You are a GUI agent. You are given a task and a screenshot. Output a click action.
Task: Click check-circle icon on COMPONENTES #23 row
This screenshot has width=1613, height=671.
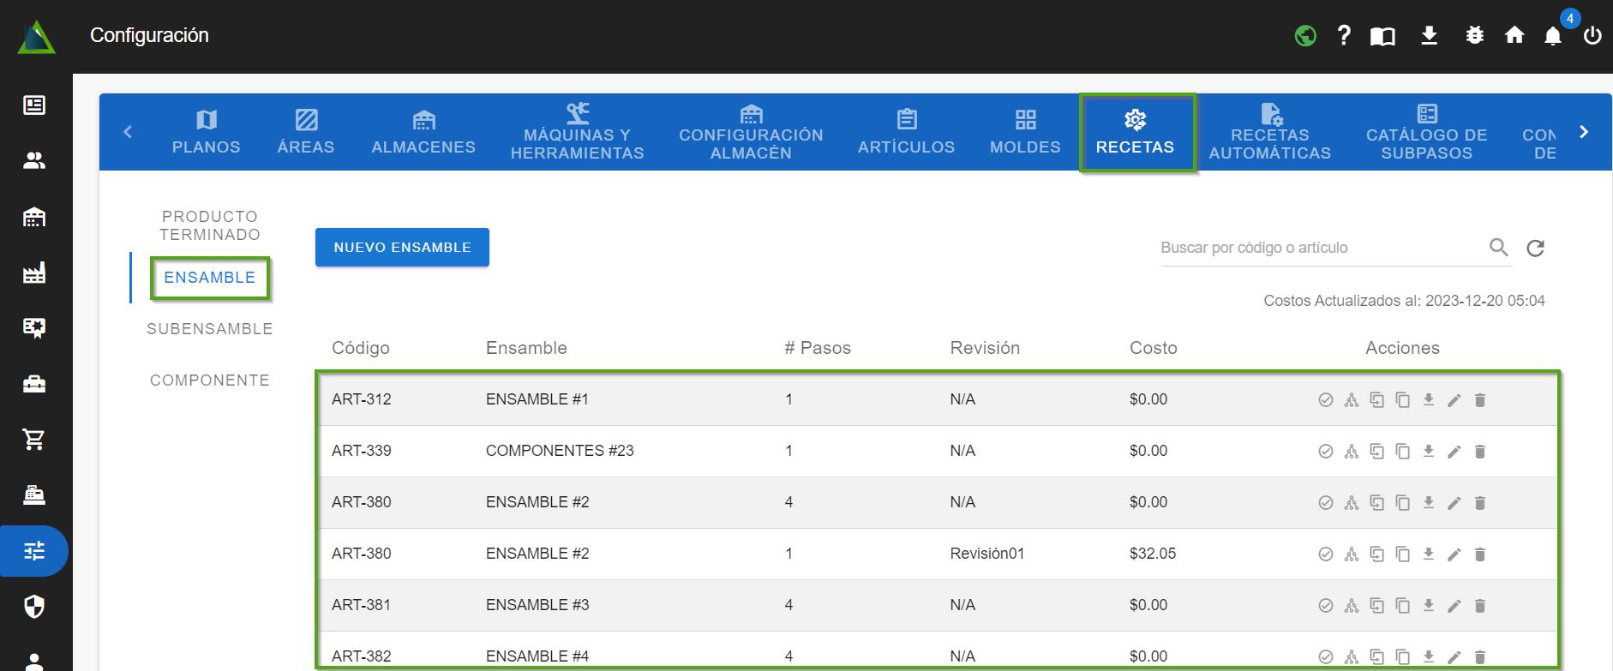pos(1325,452)
